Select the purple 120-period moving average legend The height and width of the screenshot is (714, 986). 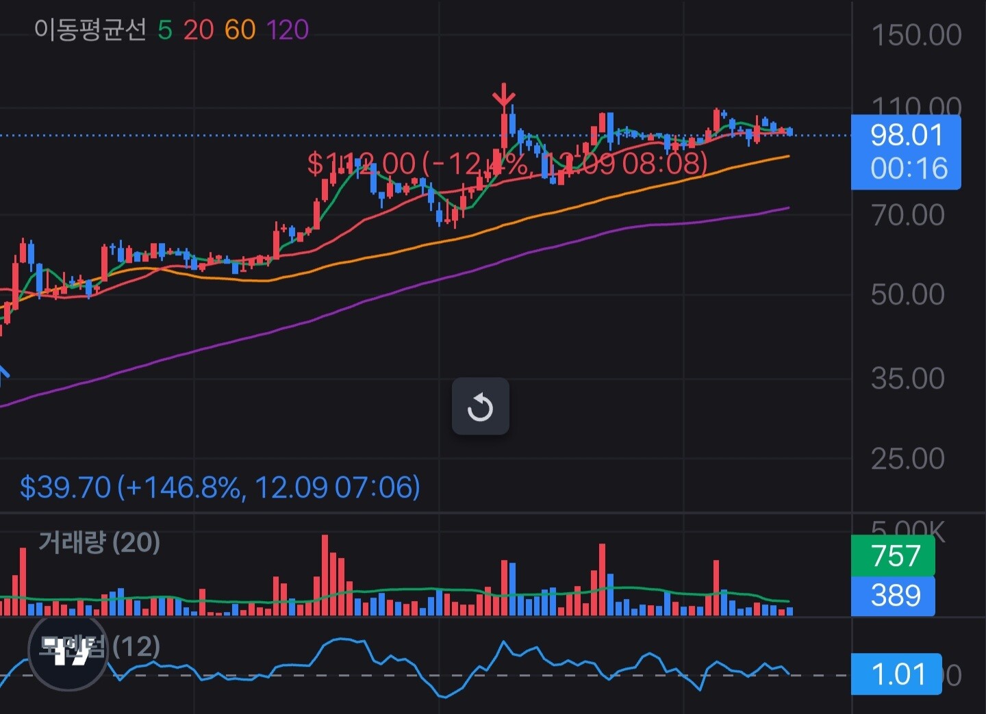click(x=288, y=30)
